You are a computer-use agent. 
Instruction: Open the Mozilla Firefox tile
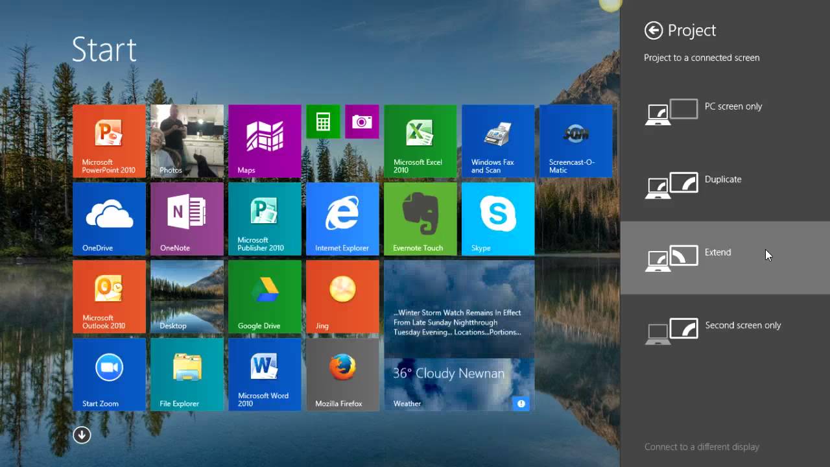click(x=342, y=374)
